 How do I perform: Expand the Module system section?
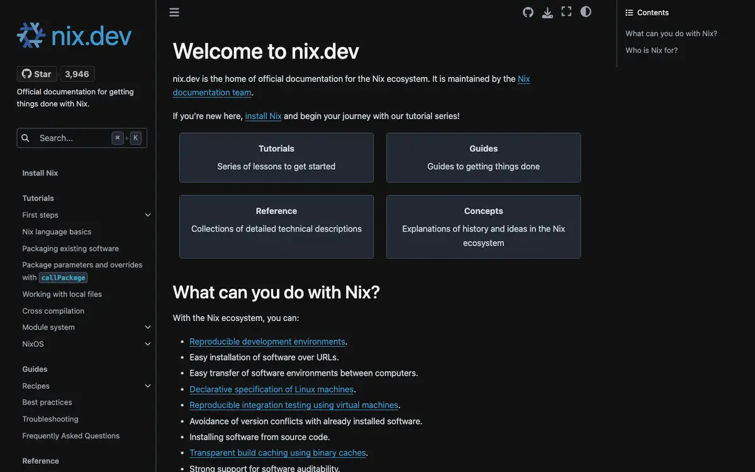pos(148,327)
